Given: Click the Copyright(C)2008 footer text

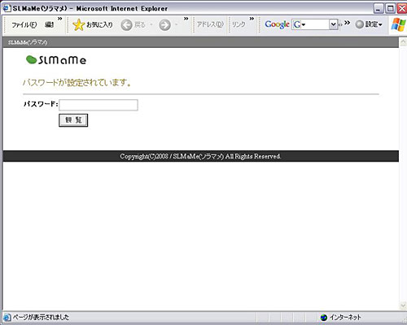Looking at the screenshot, I should point(200,156).
